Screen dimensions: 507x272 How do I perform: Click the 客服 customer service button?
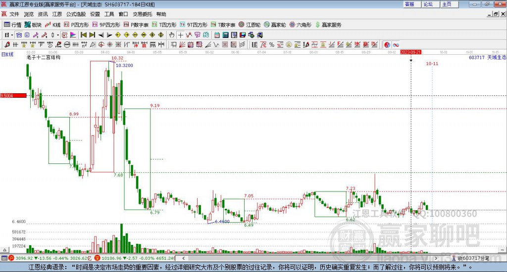pos(412,4)
